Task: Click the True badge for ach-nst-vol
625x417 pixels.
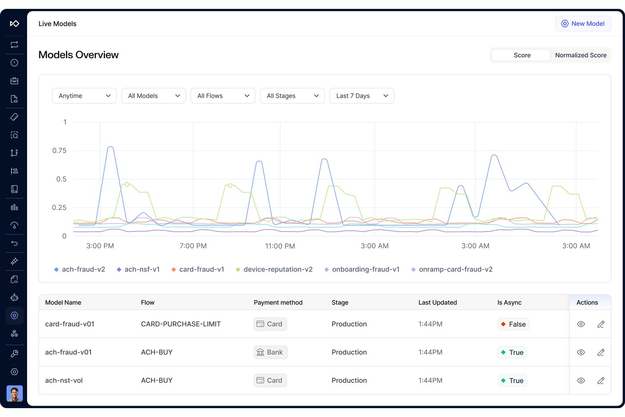Action: click(x=512, y=381)
